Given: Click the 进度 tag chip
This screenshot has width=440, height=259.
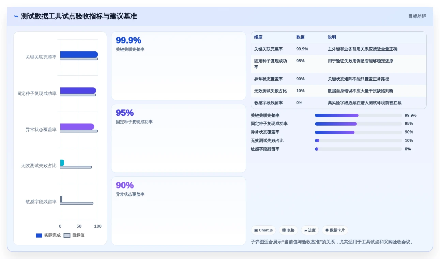Looking at the screenshot, I should [x=310, y=230].
